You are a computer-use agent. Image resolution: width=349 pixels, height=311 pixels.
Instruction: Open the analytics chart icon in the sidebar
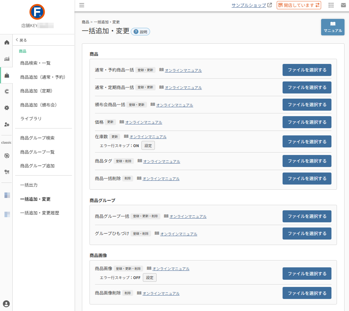pos(7,59)
